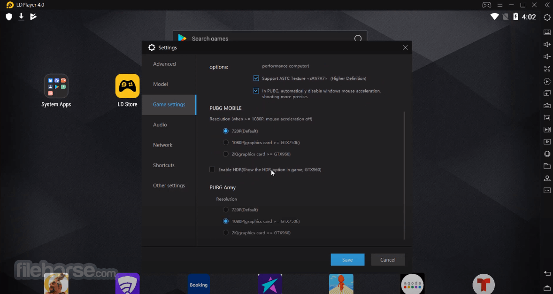Open the virtual GPS location icon
The width and height of the screenshot is (553, 294).
coord(547,178)
